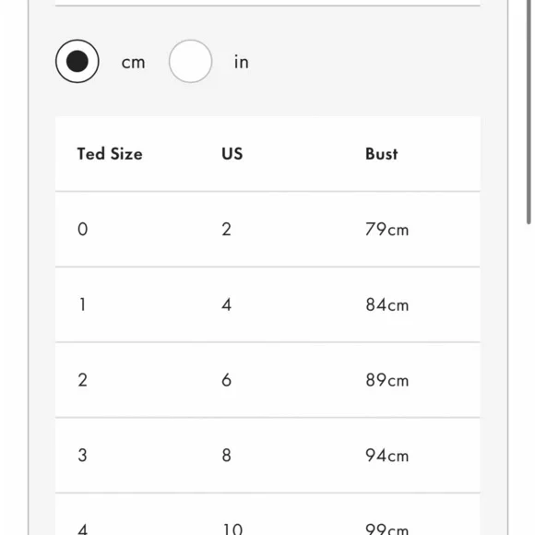This screenshot has height=535, width=535.
Task: Click the vertical scrollbar thumb
Action: pos(529,112)
